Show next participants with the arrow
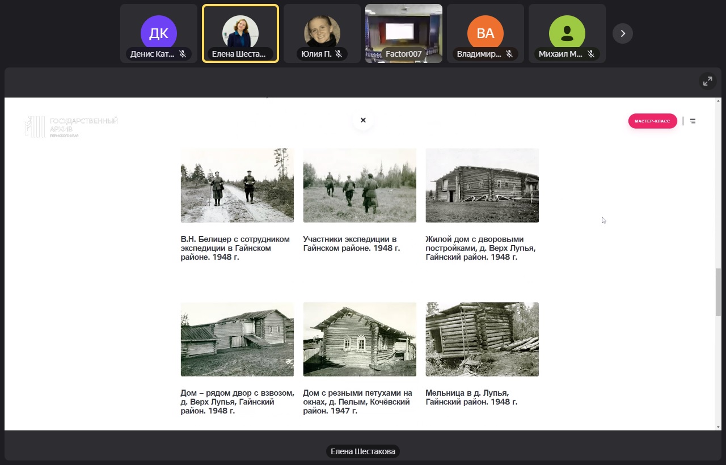 622,33
